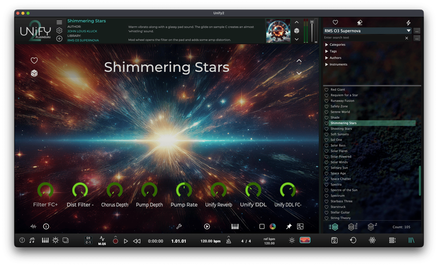Click the M.QS waveform button
This screenshot has height=266, width=438.
click(102, 241)
